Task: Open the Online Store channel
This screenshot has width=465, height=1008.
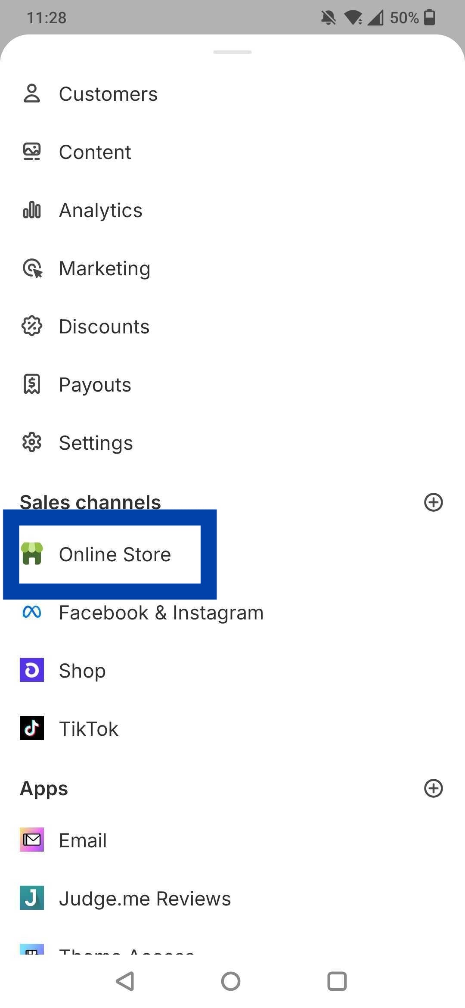Action: click(x=115, y=554)
